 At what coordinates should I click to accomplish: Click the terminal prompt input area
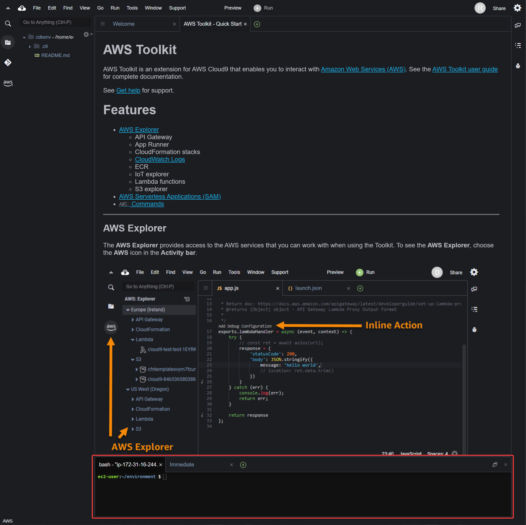point(302,494)
